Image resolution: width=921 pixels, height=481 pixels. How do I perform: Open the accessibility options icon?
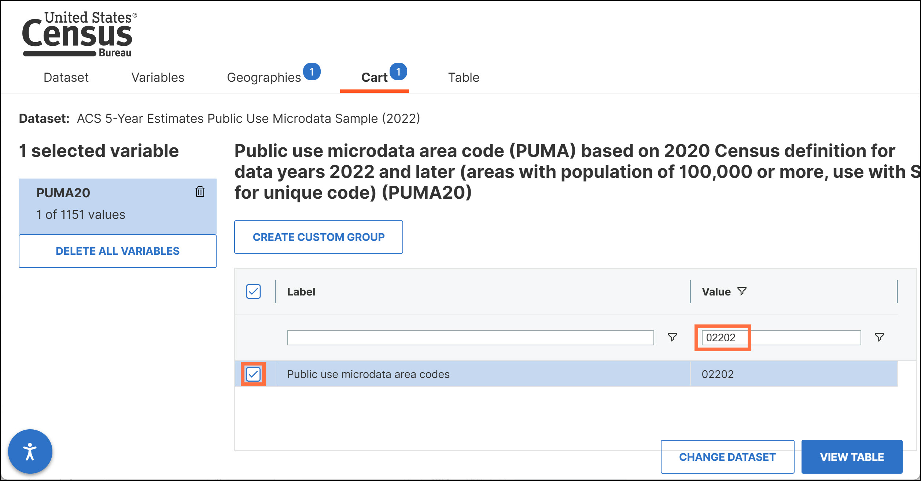coord(30,451)
